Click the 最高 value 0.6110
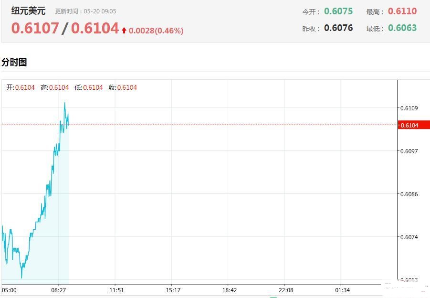 point(402,11)
